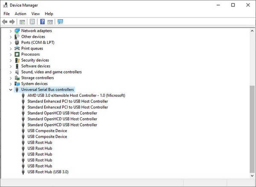Maximize the Device Manager window
Screen dimensions: 256x187
tap(233, 5)
